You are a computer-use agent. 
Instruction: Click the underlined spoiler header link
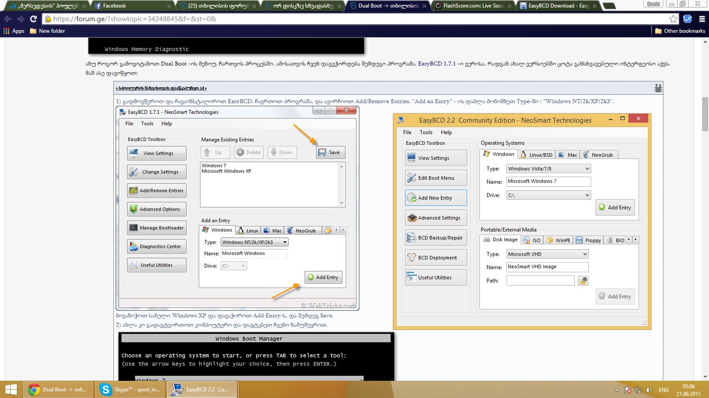click(x=161, y=88)
